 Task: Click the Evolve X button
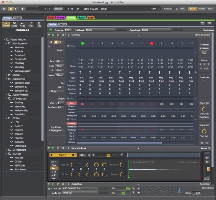[x=200, y=64]
